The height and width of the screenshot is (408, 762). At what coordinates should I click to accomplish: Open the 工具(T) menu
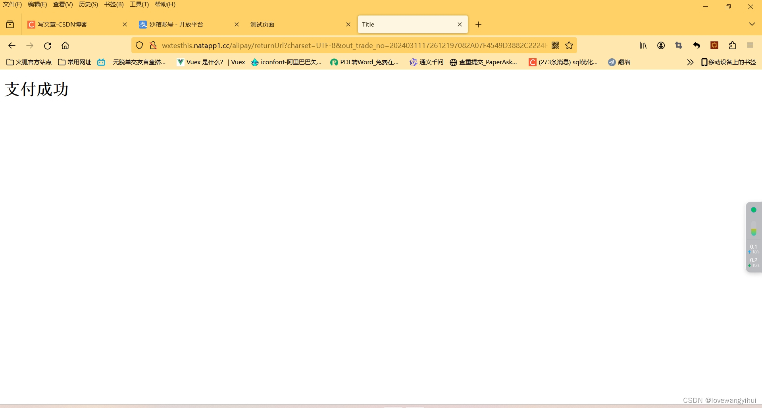click(x=139, y=4)
